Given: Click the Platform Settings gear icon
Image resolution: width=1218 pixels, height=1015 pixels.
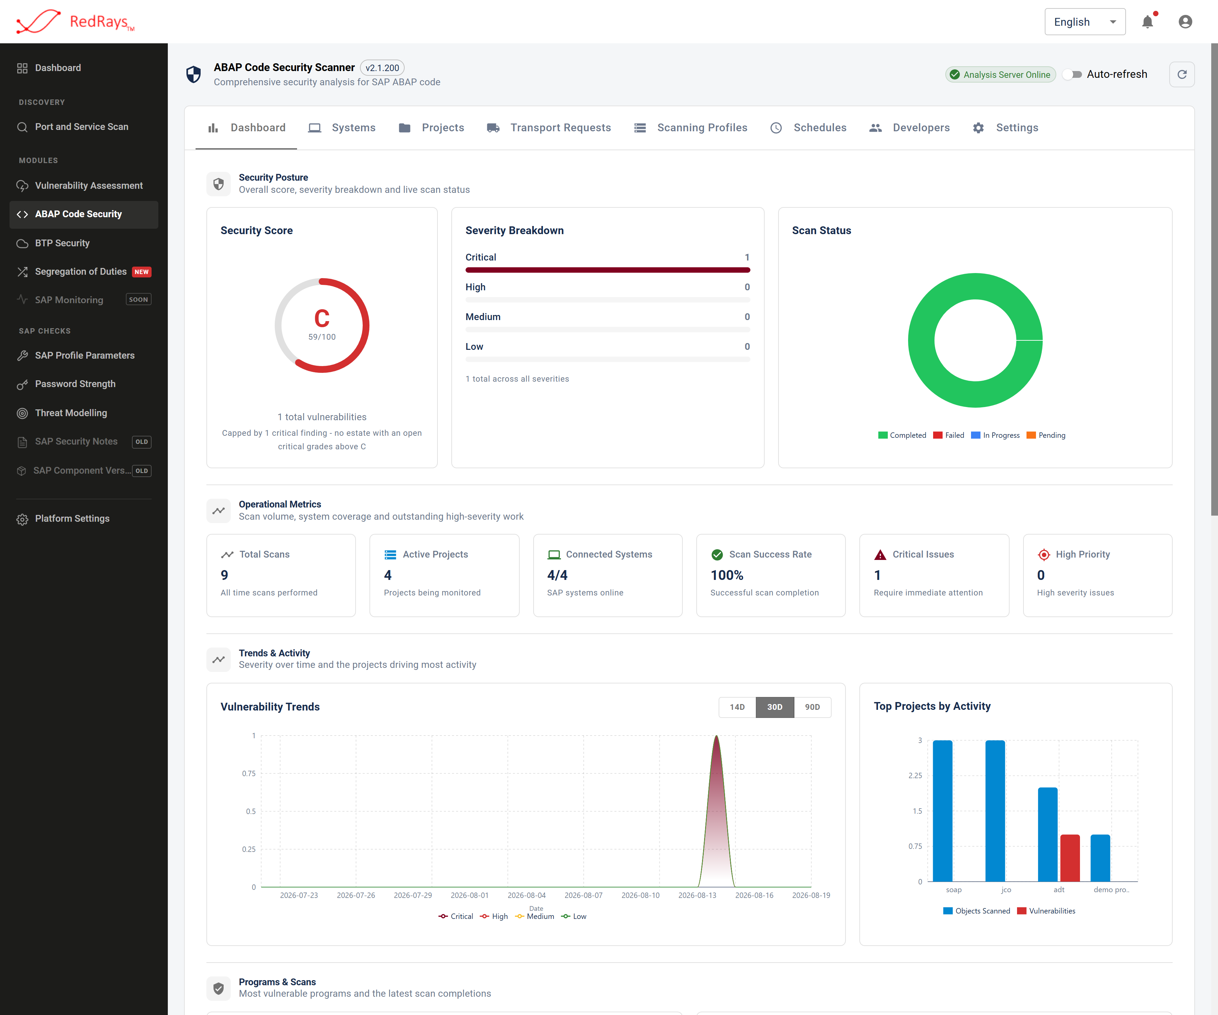Looking at the screenshot, I should coord(23,519).
